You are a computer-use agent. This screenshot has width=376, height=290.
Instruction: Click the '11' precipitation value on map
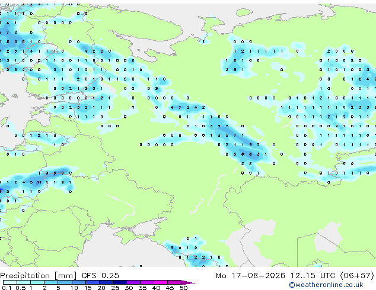[x=39, y=182]
